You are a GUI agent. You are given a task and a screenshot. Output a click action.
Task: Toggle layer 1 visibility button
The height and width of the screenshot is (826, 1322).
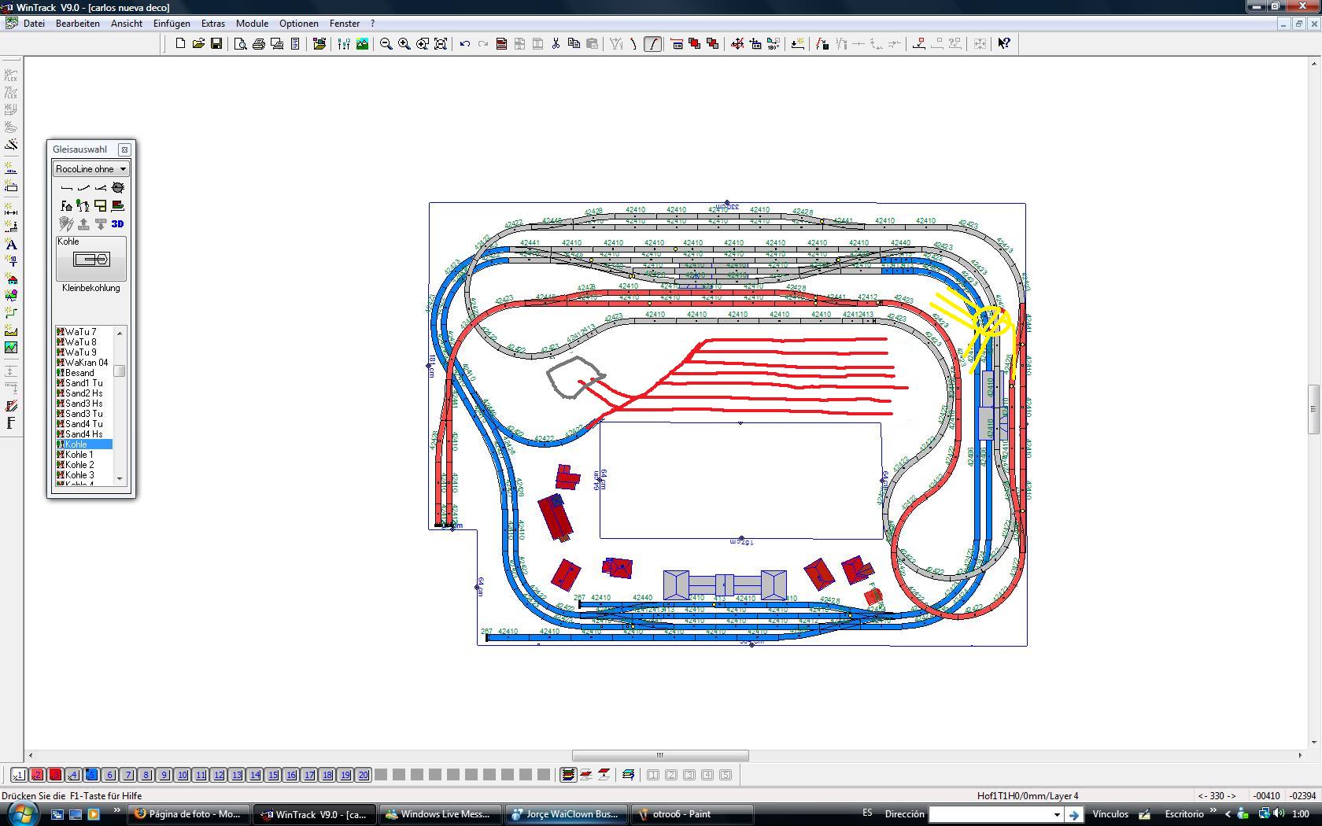(x=19, y=775)
